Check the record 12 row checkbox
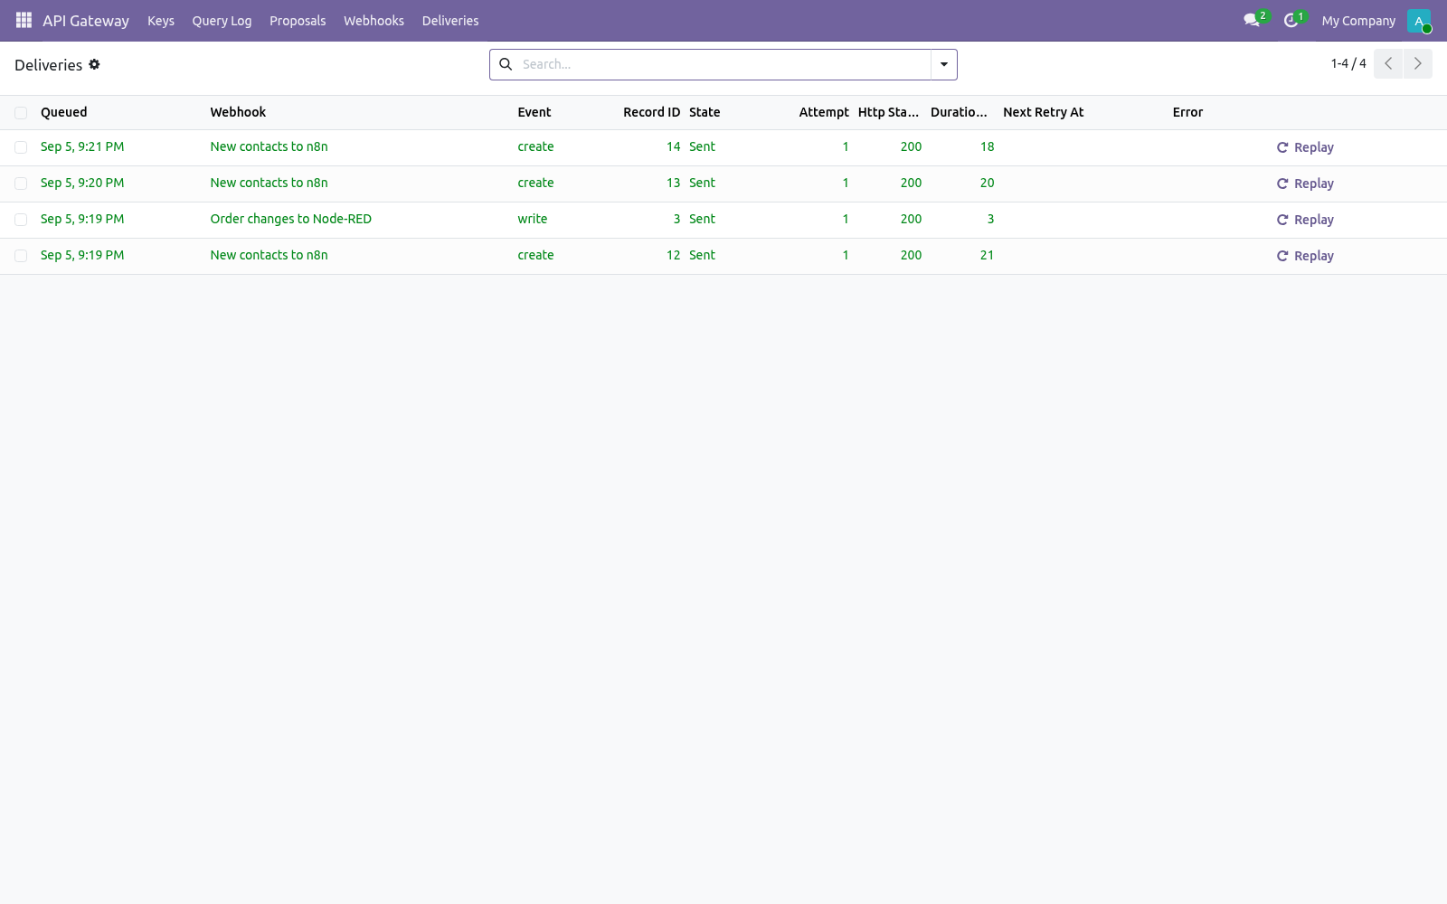This screenshot has height=904, width=1447. 21,256
